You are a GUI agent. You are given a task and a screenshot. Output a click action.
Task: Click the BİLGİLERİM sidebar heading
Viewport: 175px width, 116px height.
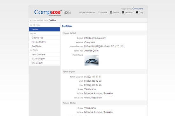pos(35,25)
